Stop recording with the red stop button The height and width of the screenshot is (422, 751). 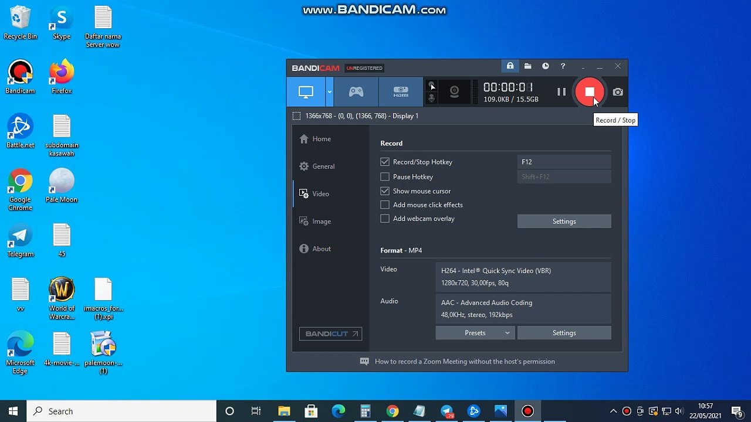pos(590,92)
